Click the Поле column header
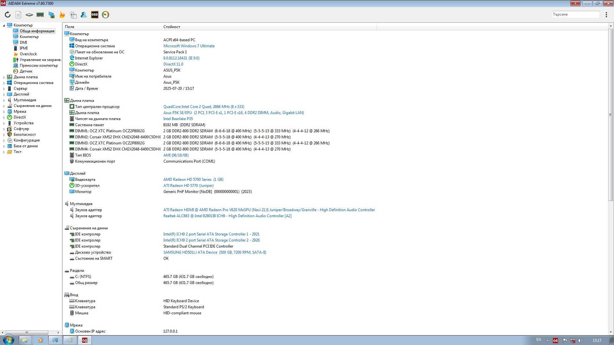This screenshot has width=614, height=345. click(112, 27)
